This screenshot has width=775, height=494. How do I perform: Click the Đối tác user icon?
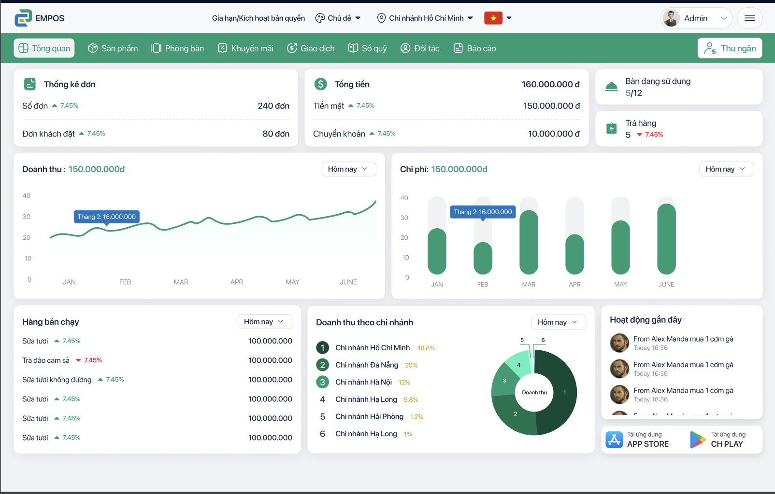coord(405,48)
